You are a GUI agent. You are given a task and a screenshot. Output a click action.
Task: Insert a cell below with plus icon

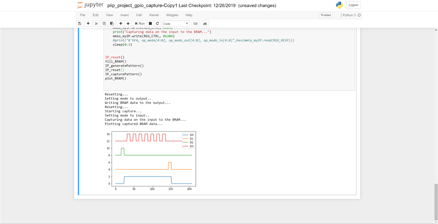point(88,24)
